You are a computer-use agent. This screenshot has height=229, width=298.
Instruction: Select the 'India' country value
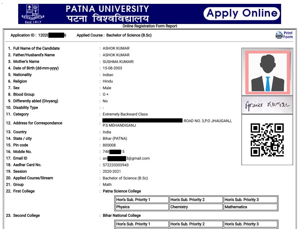(107, 132)
